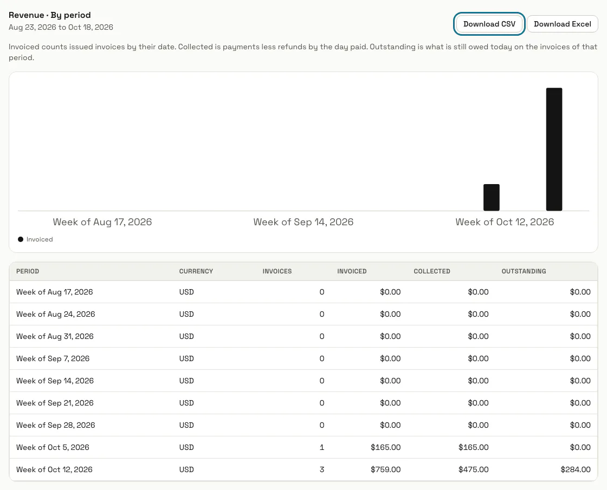Screen dimensions: 607x490
Task: Click the Download Excel button
Action: pyautogui.click(x=562, y=24)
